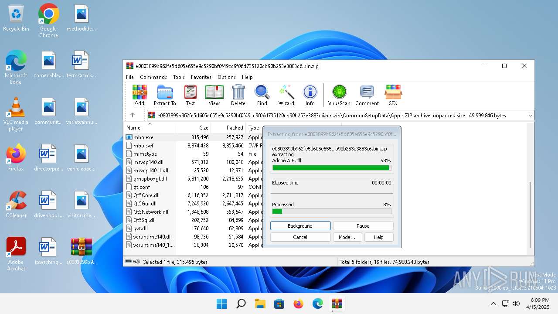Launch the Wizard toolbar icon
This screenshot has width=558, height=314.
(x=286, y=95)
